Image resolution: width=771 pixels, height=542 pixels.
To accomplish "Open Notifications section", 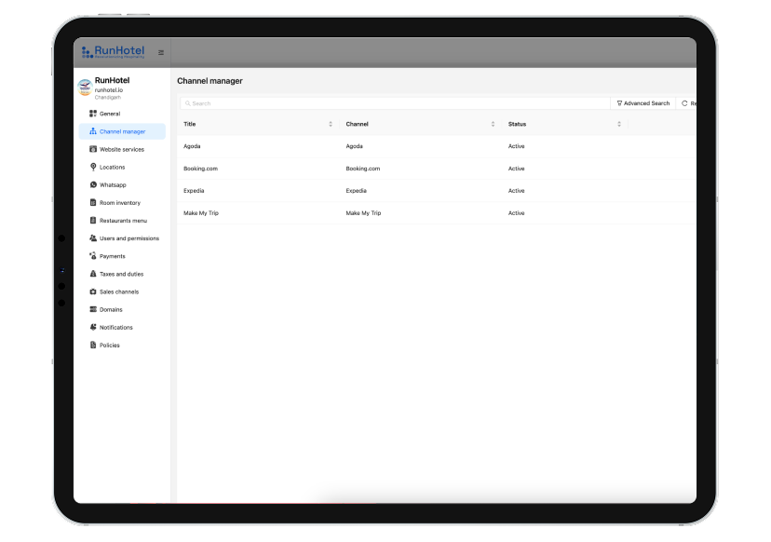I will click(122, 327).
